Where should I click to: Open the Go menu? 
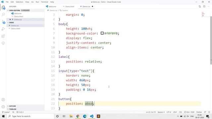tap(32, 2)
